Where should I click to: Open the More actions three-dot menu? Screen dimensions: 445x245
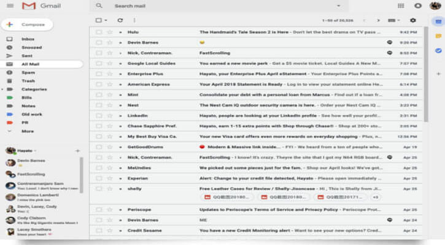(x=134, y=20)
